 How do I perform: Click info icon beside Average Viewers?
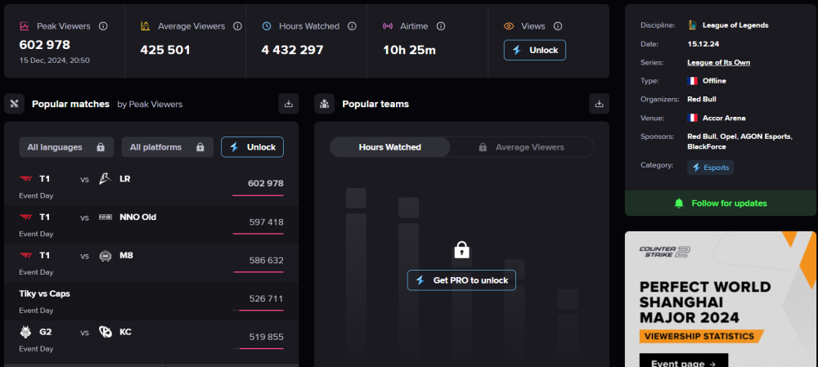[x=237, y=26]
